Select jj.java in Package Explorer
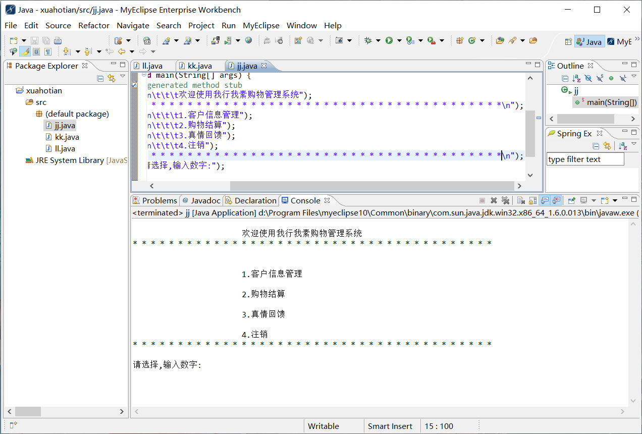The width and height of the screenshot is (642, 434). click(x=60, y=125)
